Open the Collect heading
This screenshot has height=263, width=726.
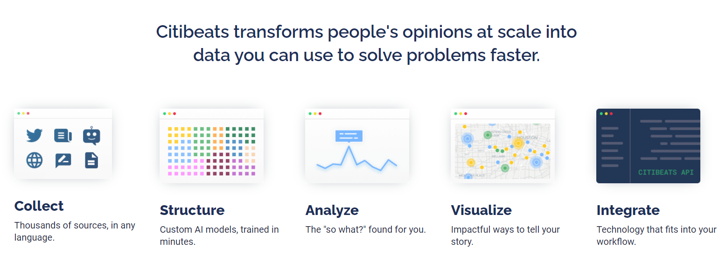pyautogui.click(x=39, y=206)
